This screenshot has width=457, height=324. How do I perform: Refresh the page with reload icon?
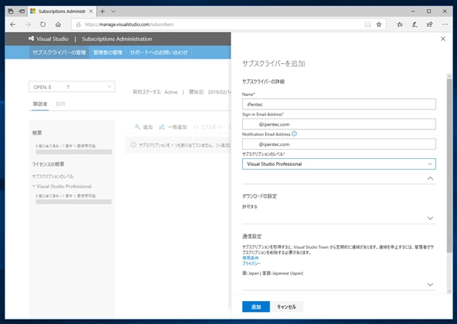[x=43, y=24]
